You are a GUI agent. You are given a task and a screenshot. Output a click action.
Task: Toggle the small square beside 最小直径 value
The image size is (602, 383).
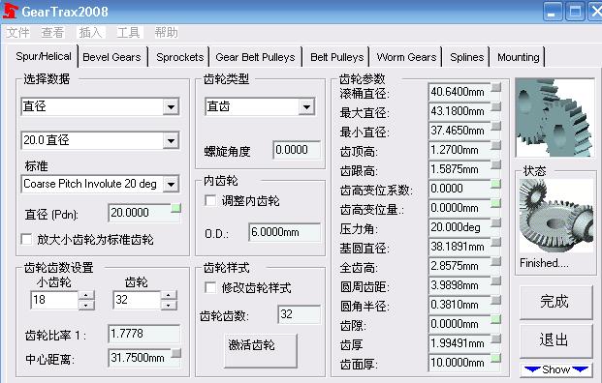[496, 126]
